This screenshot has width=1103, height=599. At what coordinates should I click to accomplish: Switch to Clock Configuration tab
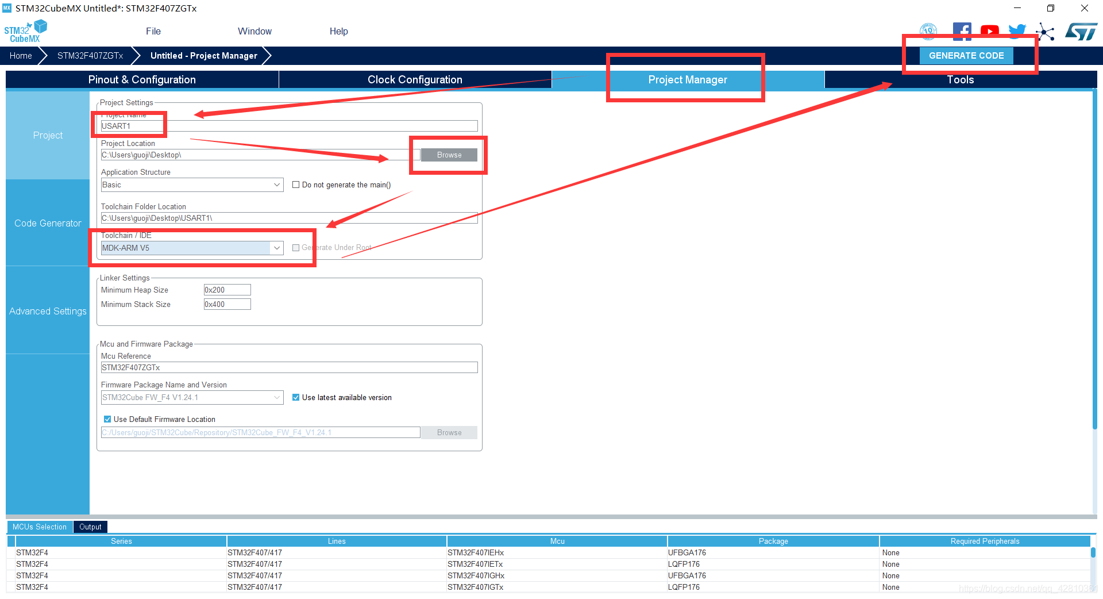(x=415, y=80)
